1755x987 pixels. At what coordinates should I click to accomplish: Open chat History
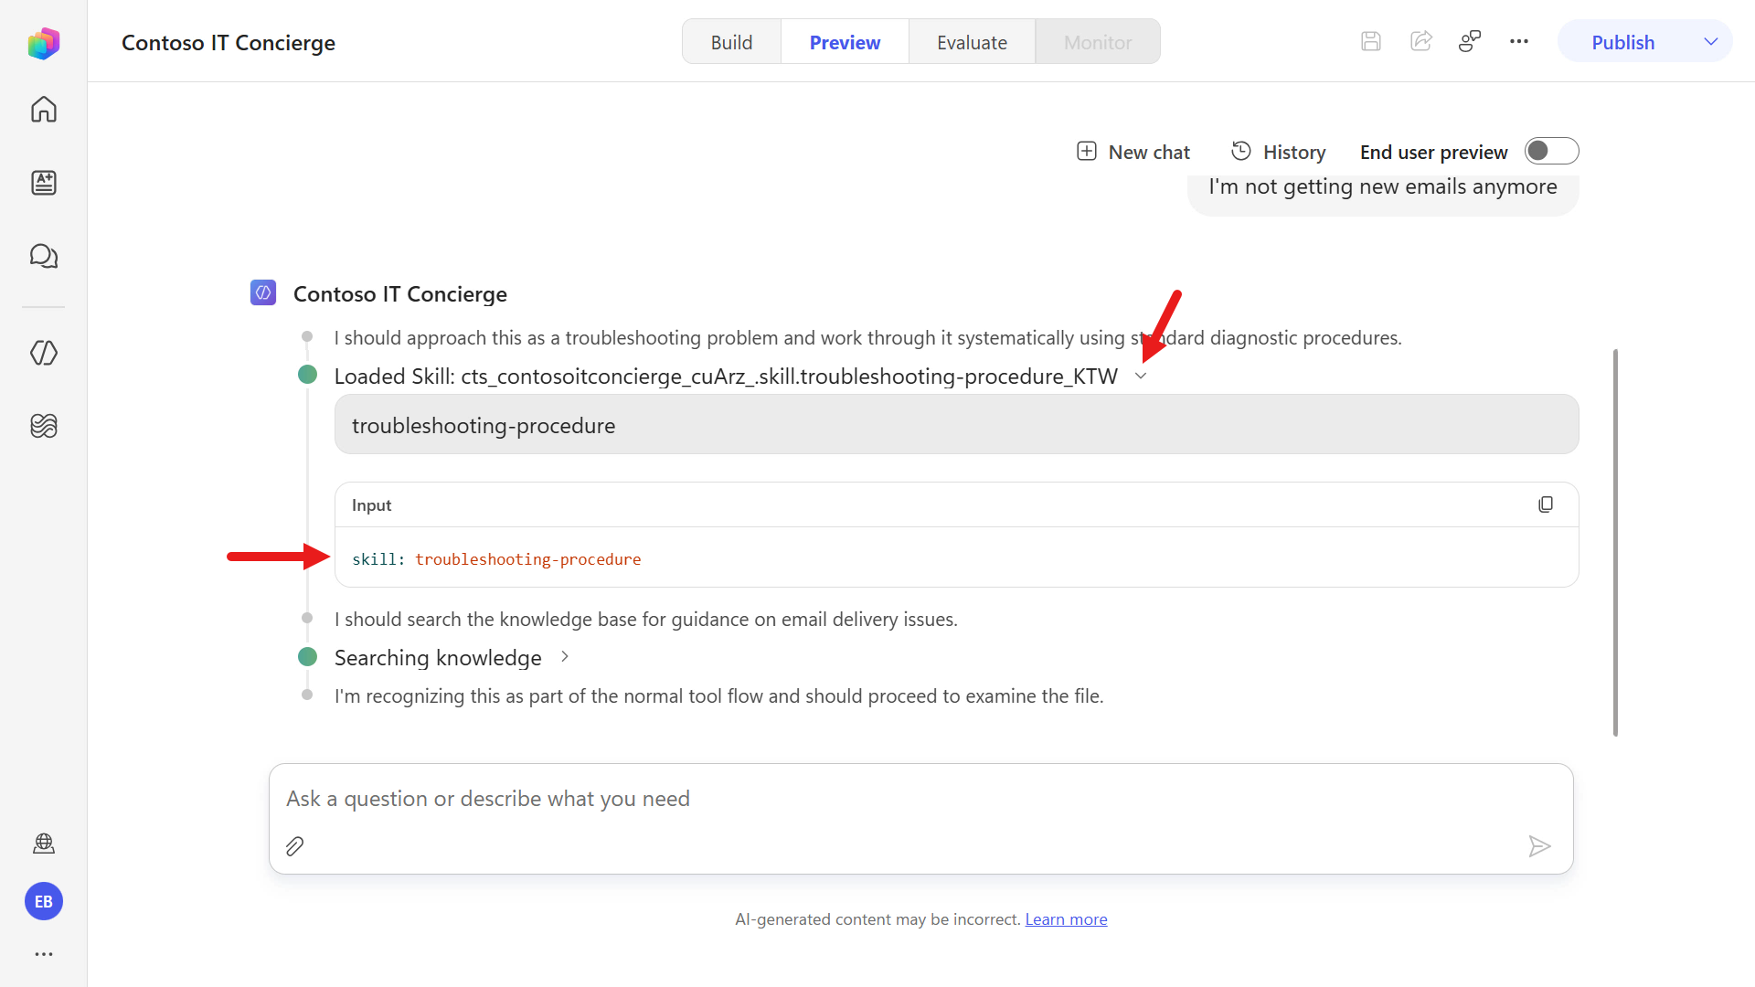(x=1278, y=152)
